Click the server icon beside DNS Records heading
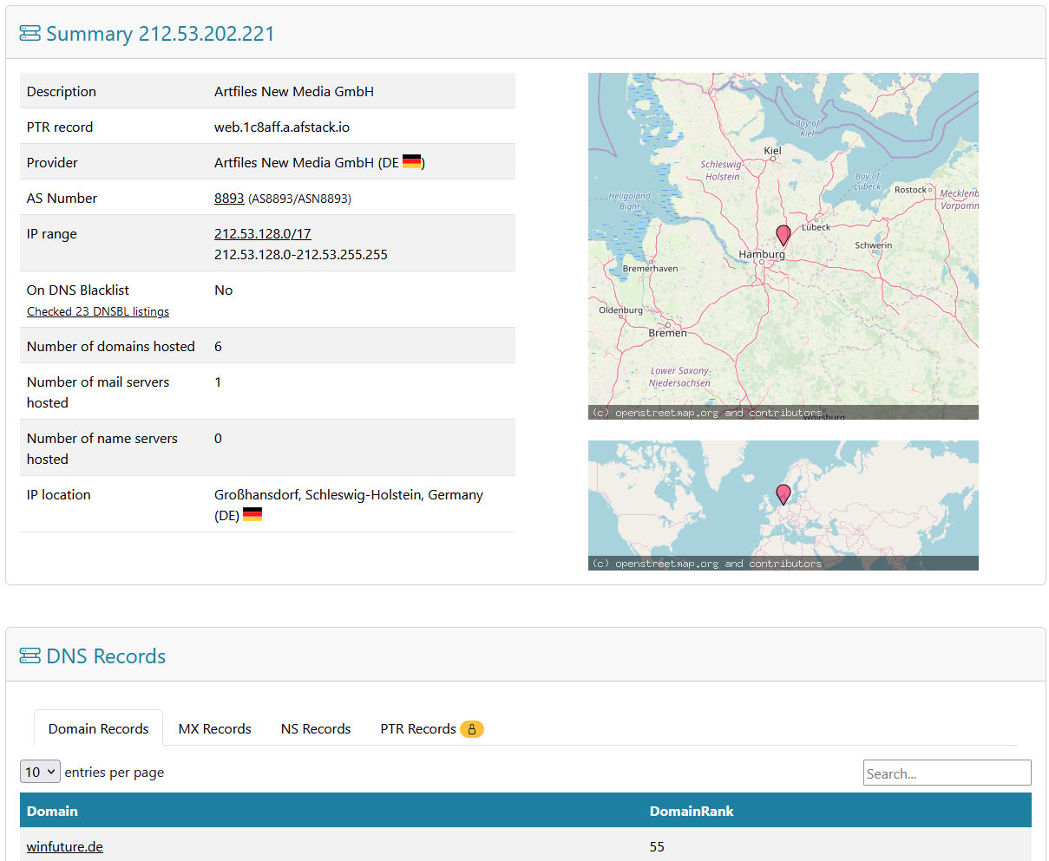 click(30, 656)
